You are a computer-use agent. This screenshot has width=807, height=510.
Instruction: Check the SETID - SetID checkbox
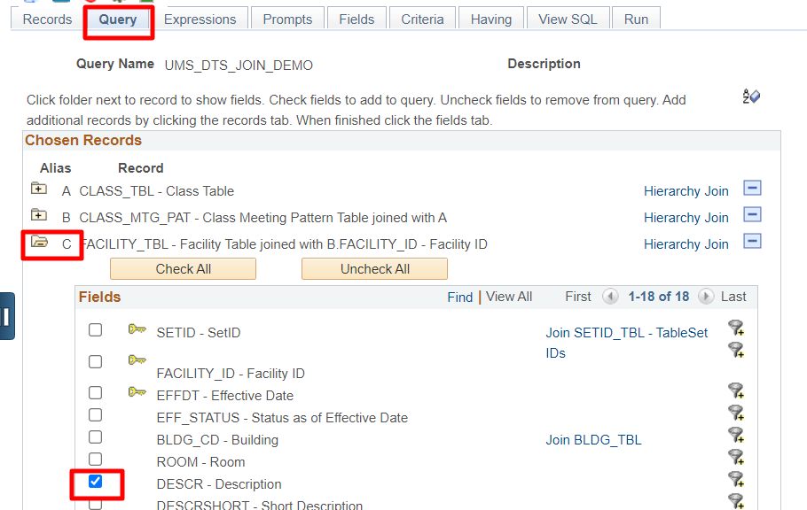point(95,329)
